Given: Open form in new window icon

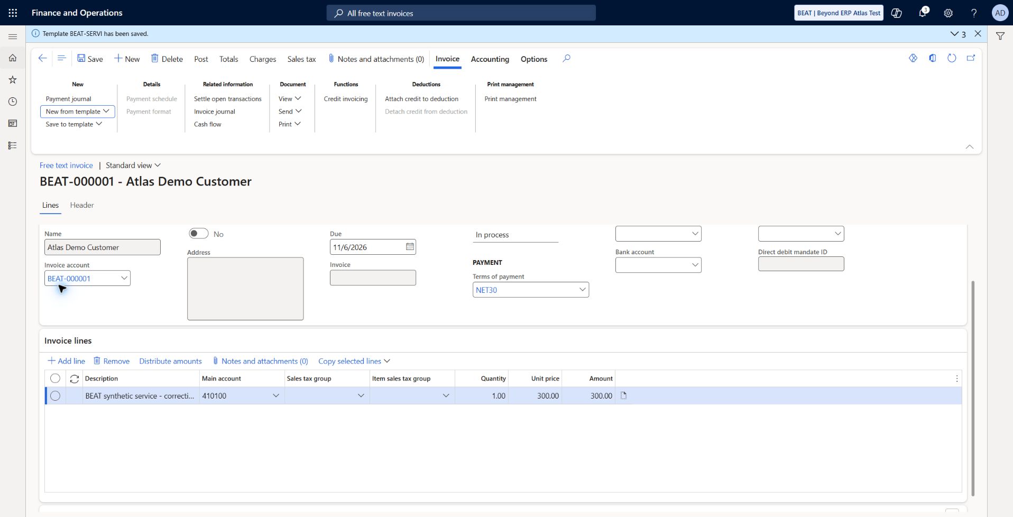Looking at the screenshot, I should [x=971, y=58].
